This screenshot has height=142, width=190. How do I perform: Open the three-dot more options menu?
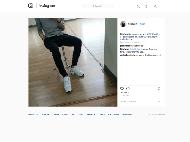159,102
